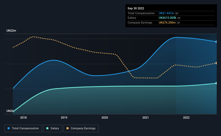221x136 pixels.
Task: Click the 2019 x-axis label
Action: pos(64,118)
